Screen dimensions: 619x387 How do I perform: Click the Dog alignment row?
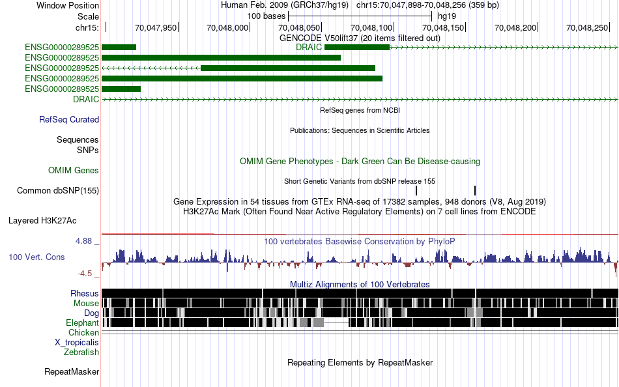click(360, 313)
